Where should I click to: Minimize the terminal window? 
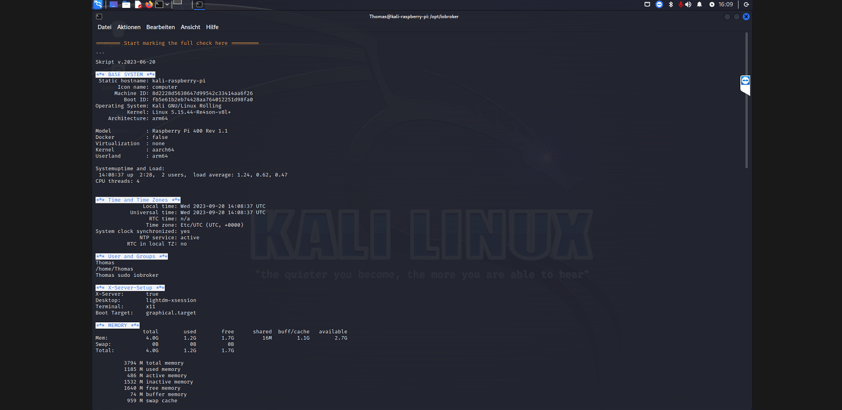(x=727, y=16)
